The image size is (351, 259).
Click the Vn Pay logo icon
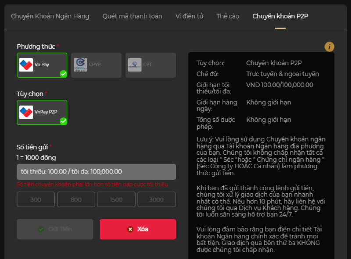point(26,65)
